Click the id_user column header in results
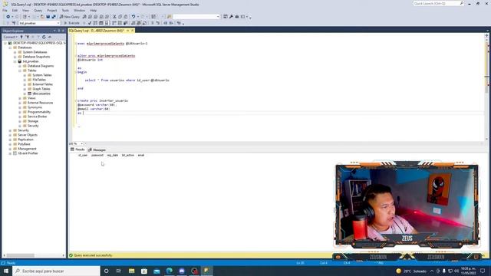The image size is (491, 276). click(x=83, y=155)
